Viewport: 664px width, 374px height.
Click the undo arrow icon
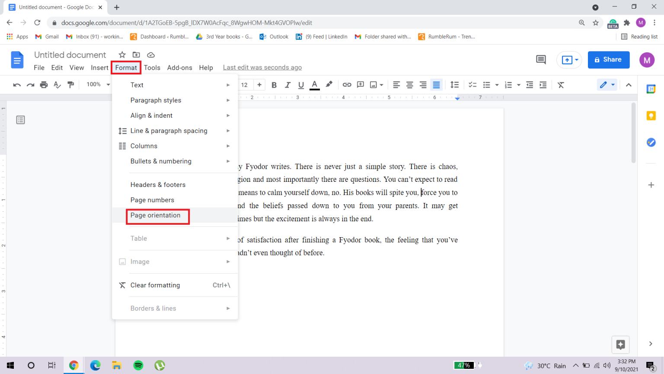(x=17, y=85)
